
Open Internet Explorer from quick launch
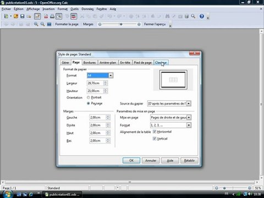click(x=31, y=194)
